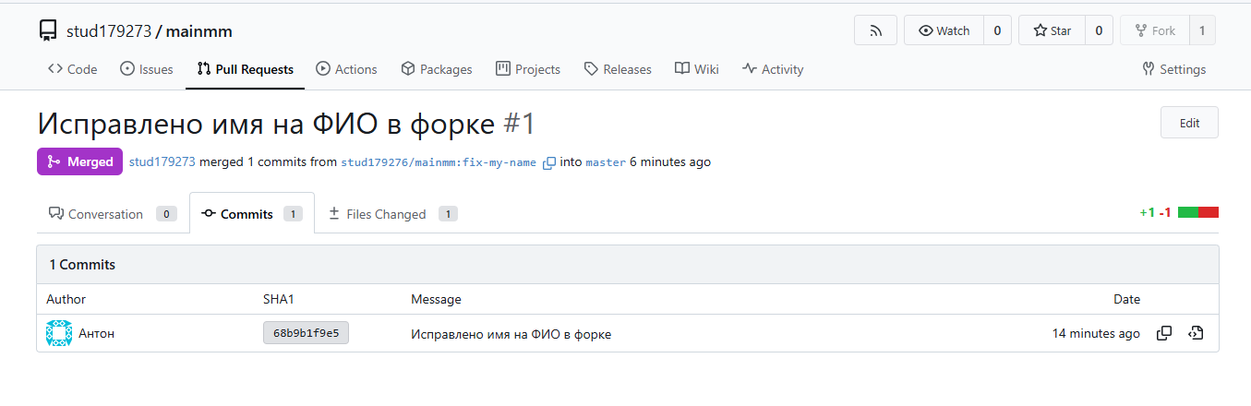
Task: Click the green-red diff stats bar
Action: [x=1197, y=213]
